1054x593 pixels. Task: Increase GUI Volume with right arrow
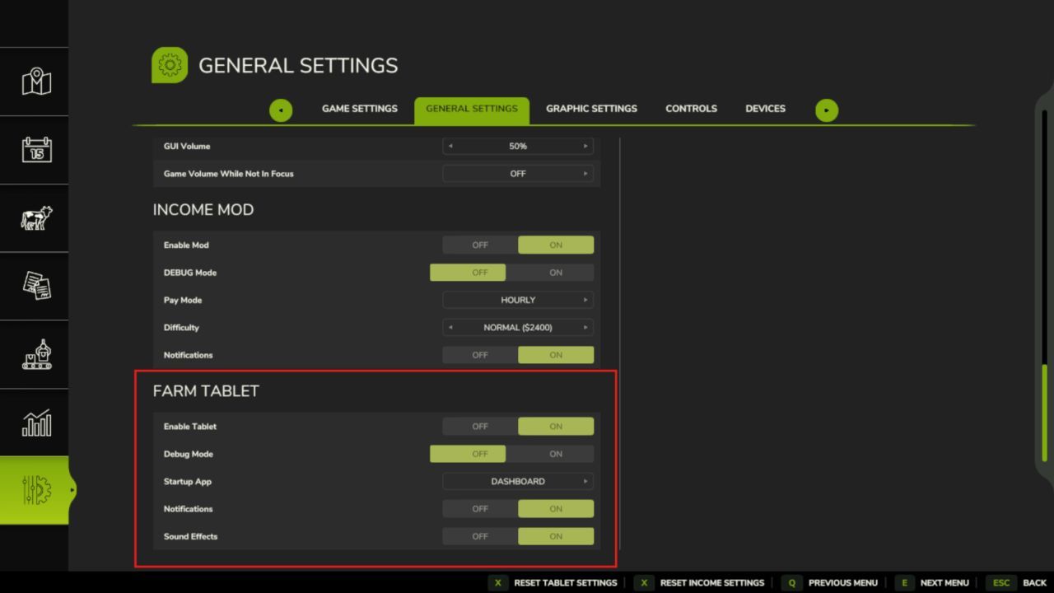coord(585,147)
